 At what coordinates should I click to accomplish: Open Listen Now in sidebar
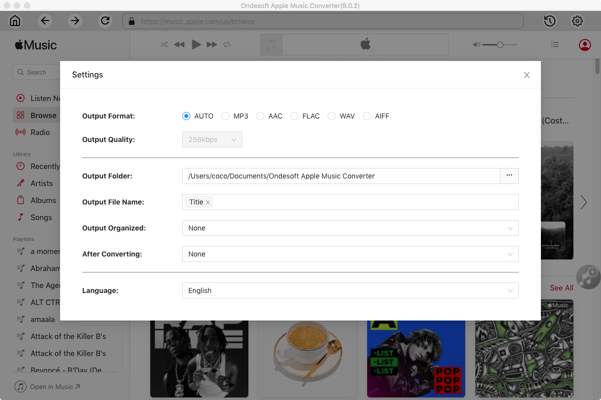click(38, 98)
